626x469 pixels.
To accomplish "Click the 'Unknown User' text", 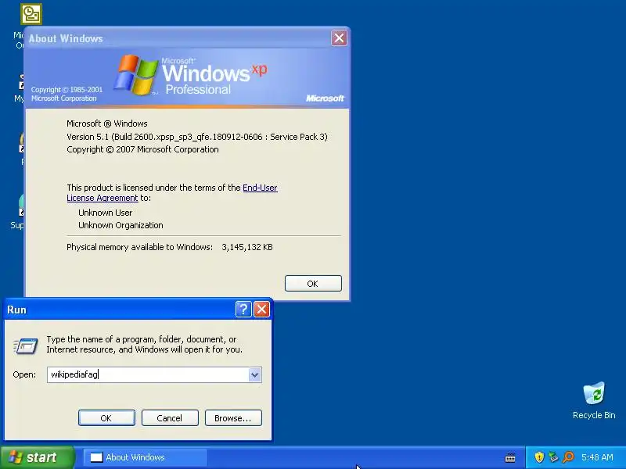I will pos(106,213).
